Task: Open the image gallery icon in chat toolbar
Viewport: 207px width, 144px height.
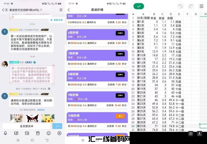Action: pos(16,133)
